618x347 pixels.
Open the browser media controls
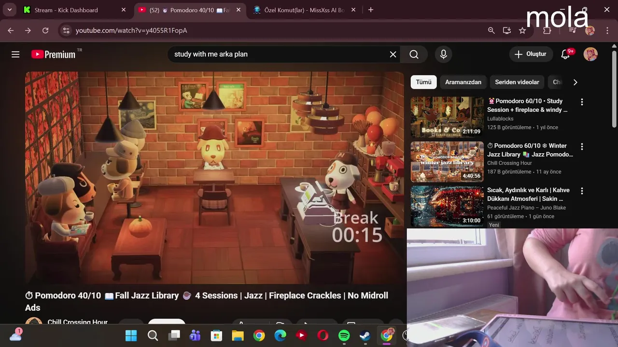(573, 30)
